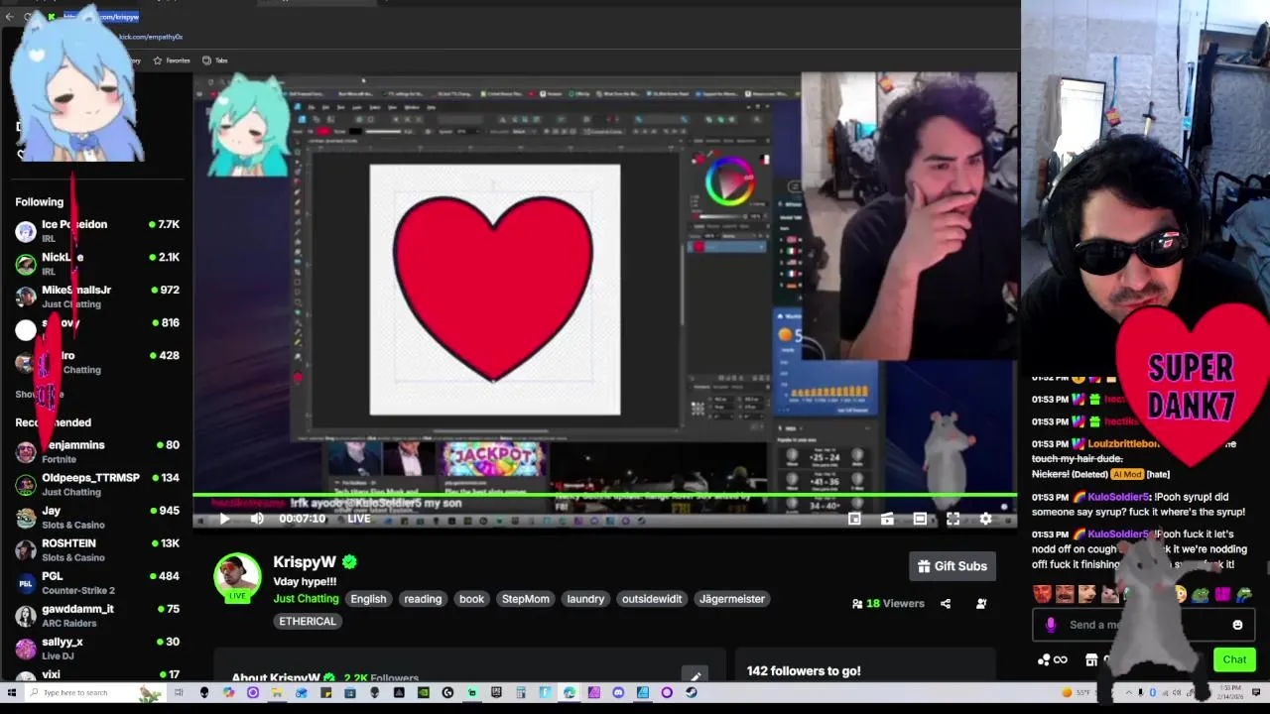The image size is (1270, 714).
Task: Open File Explorer from the taskbar
Action: [277, 692]
